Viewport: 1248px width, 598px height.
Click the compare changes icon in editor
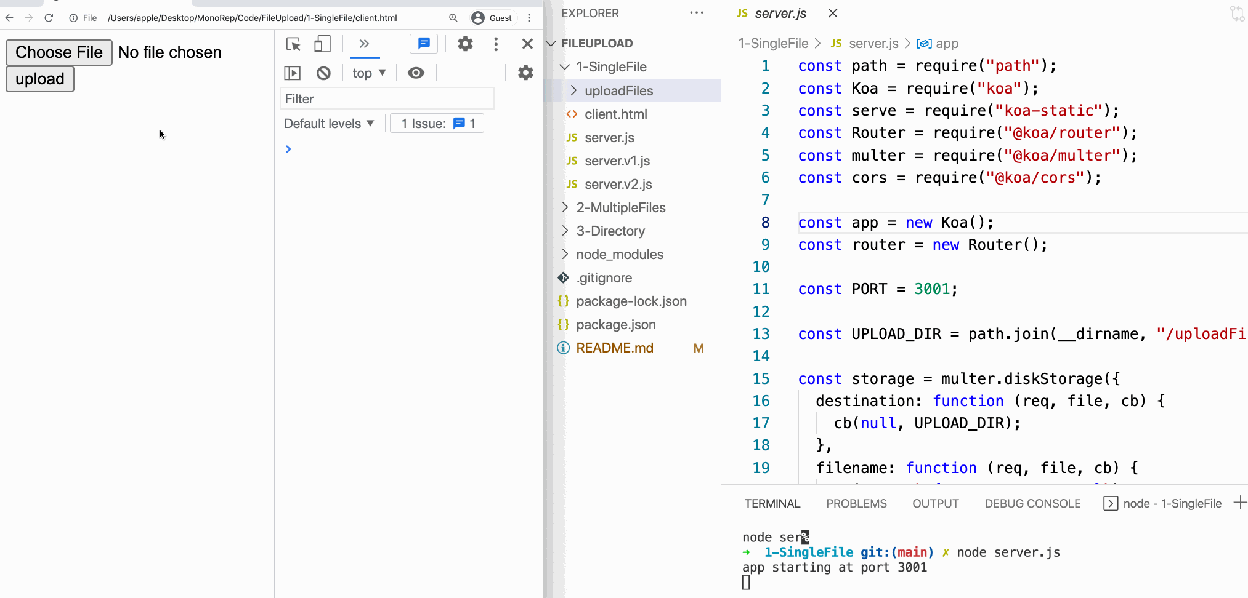click(1237, 13)
